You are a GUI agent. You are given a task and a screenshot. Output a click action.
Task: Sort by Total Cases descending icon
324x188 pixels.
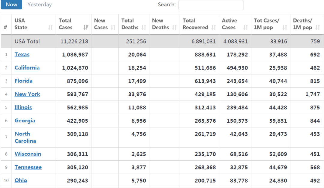(86, 27)
